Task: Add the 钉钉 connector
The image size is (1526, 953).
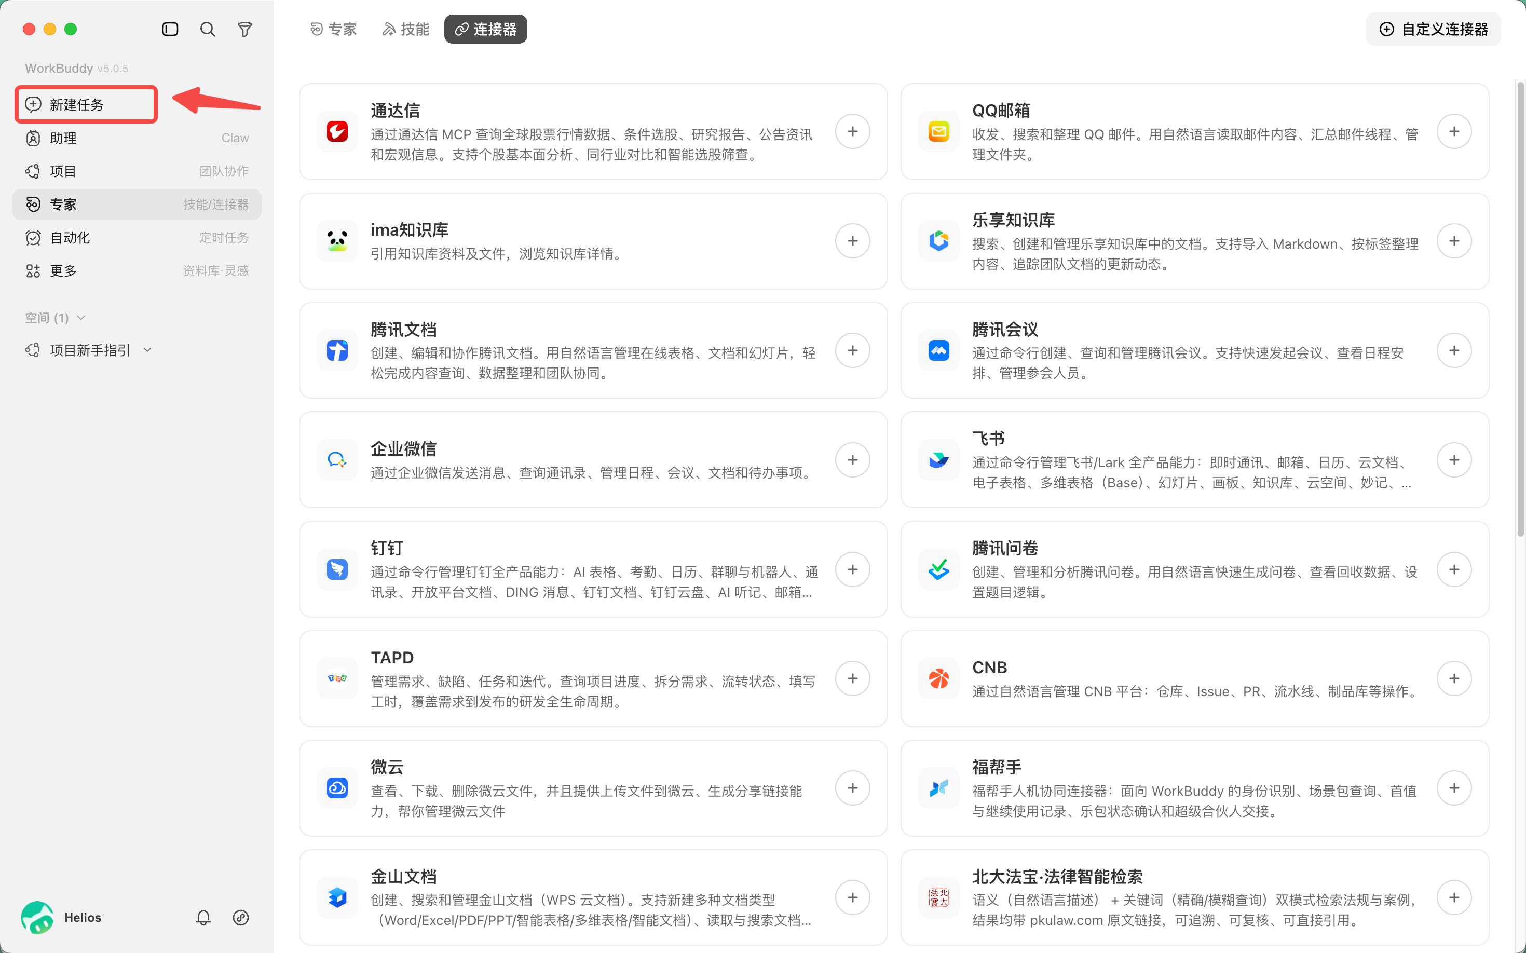Action: tap(852, 569)
